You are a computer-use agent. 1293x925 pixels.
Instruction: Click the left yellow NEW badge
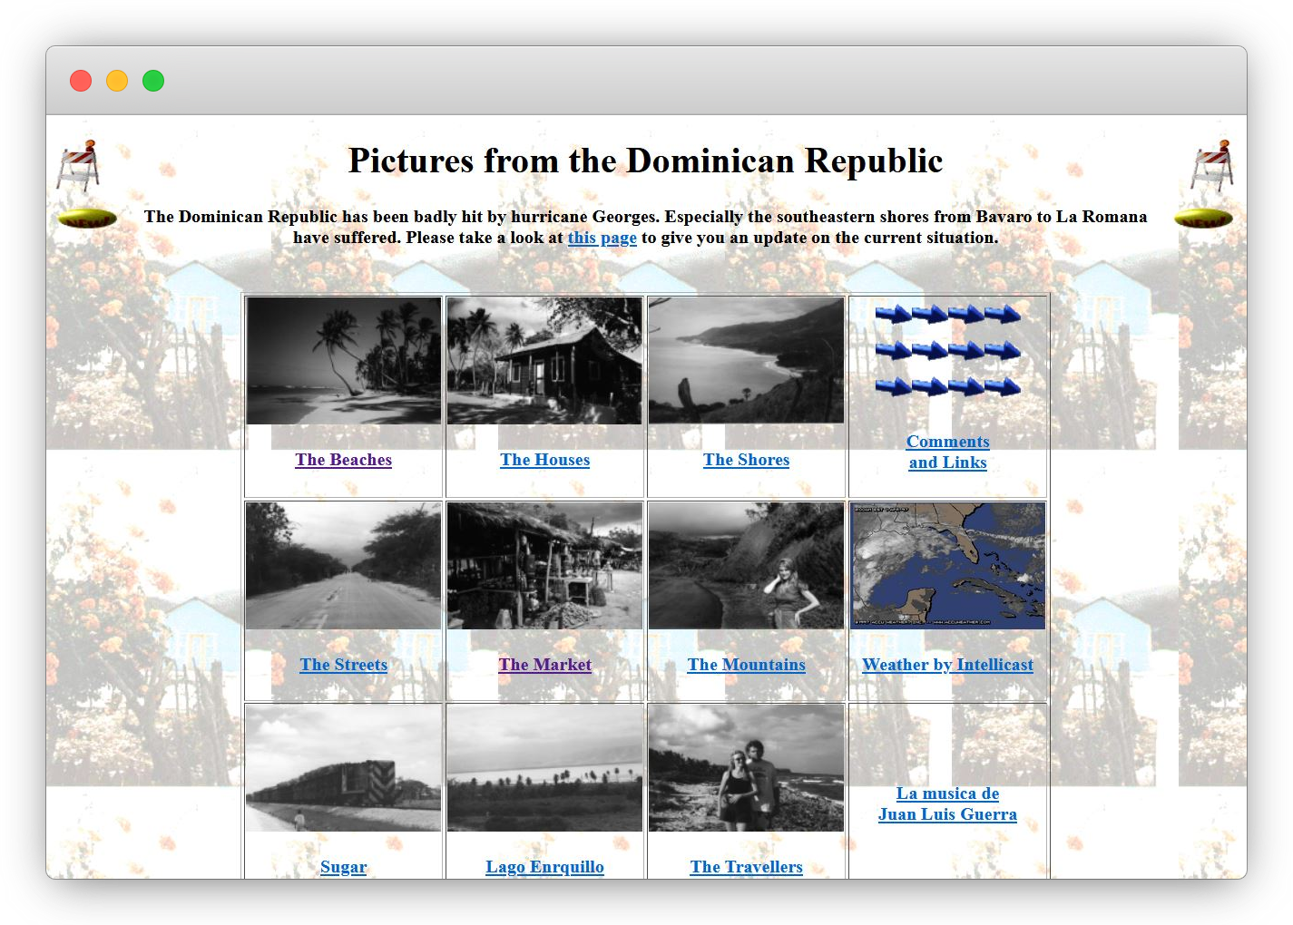[87, 219]
